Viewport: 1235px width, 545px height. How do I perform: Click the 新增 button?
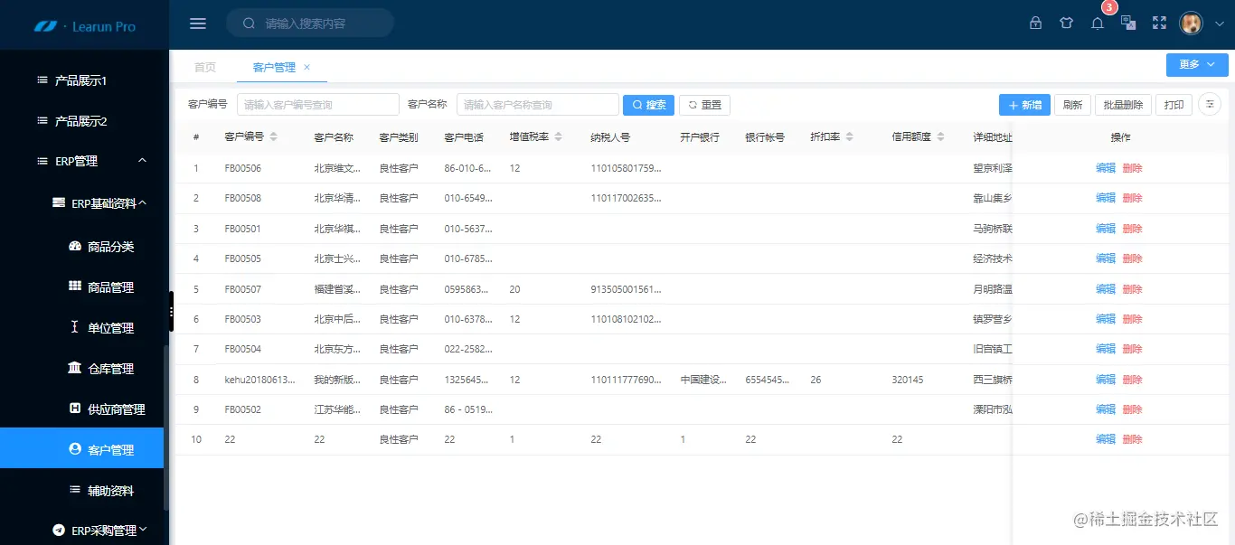coord(1024,105)
